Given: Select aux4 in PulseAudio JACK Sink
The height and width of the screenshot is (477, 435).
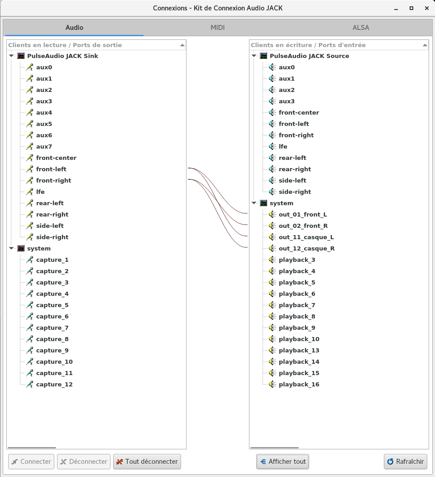Looking at the screenshot, I should coord(44,112).
